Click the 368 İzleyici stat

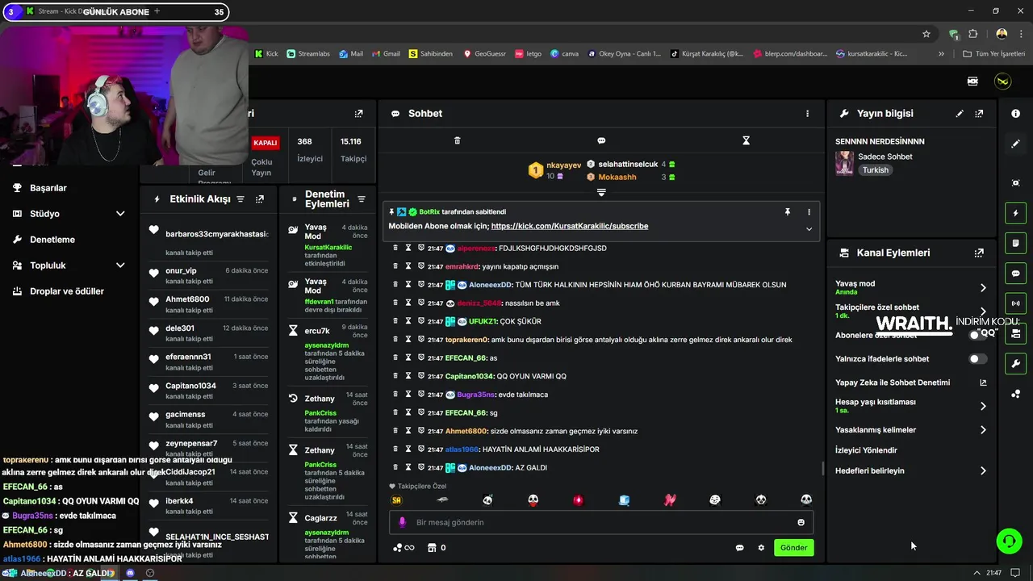tap(309, 150)
